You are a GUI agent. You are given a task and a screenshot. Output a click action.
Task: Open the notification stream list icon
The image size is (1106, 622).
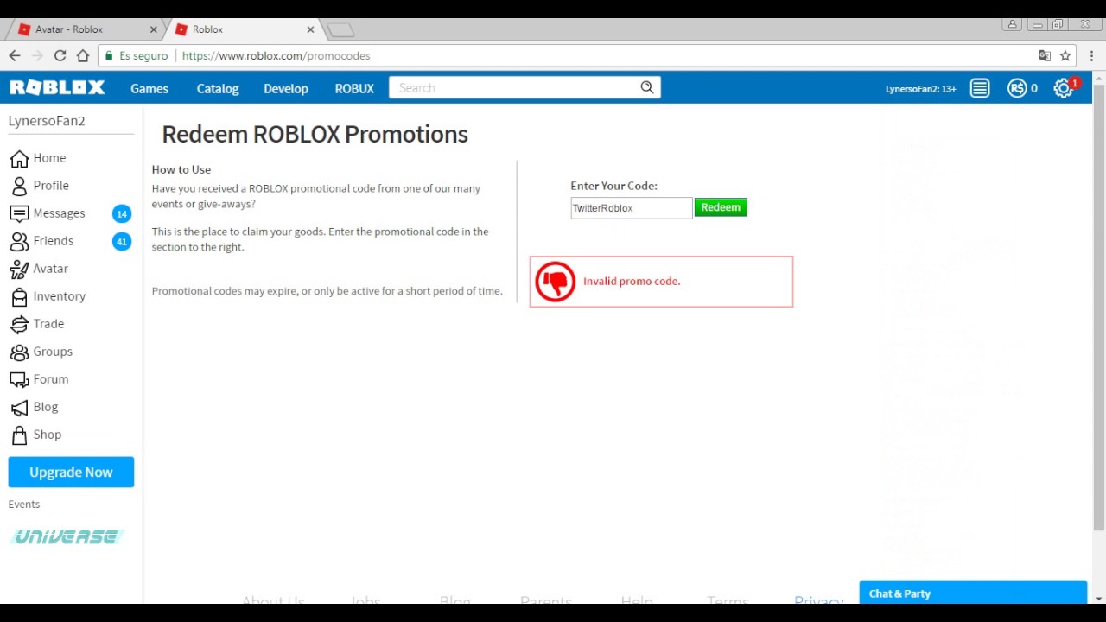coord(980,88)
